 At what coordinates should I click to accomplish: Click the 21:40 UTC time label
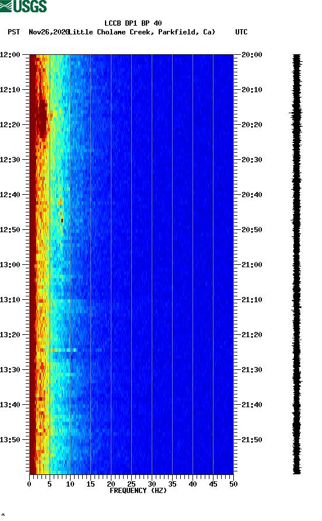pos(252,405)
